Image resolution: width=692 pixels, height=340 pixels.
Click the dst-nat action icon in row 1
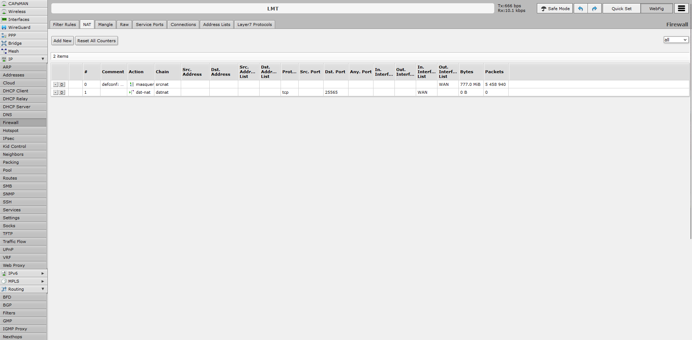point(132,92)
